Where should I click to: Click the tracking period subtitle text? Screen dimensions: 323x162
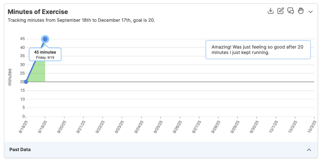point(81,20)
